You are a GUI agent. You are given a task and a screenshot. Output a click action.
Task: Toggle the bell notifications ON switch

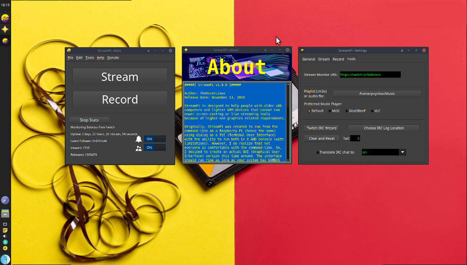(x=155, y=139)
